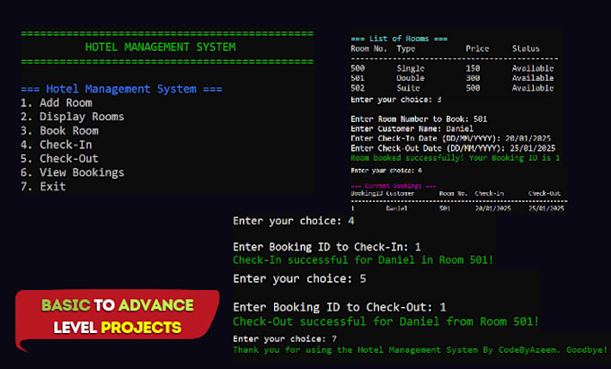Select menu line '3. Book Room'
This screenshot has width=611, height=369.
point(59,131)
